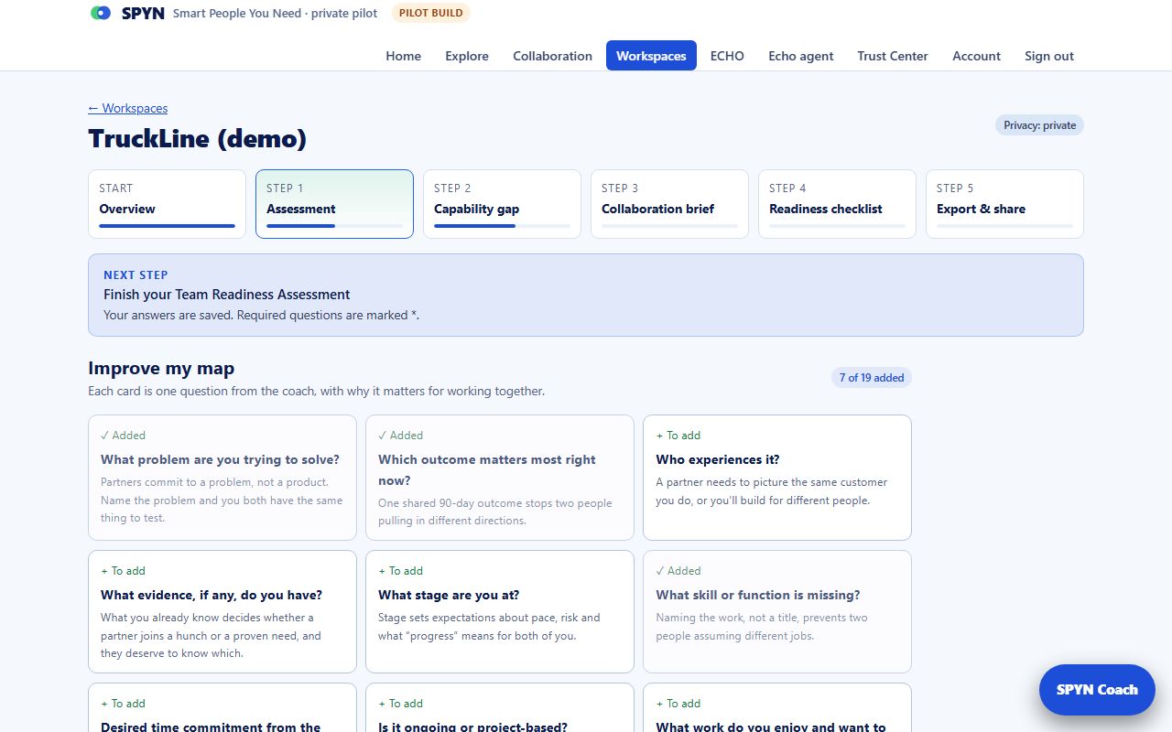
Task: Add the 'What evidence, if any, do you have?' card
Action: pos(222,611)
